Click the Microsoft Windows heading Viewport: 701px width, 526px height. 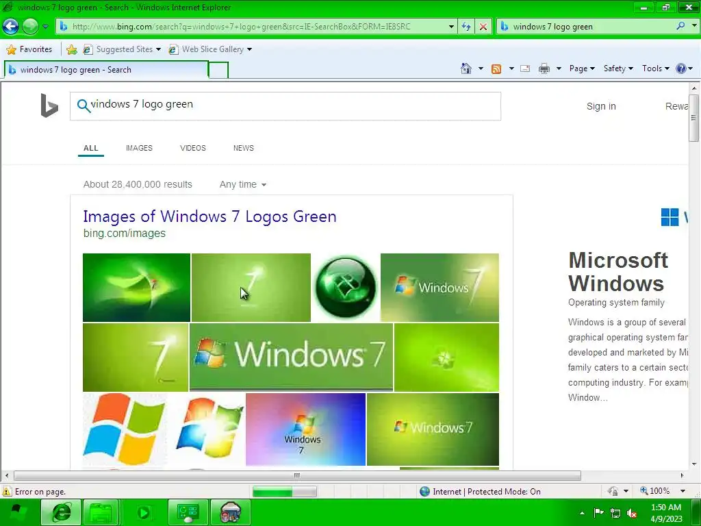pyautogui.click(x=618, y=272)
